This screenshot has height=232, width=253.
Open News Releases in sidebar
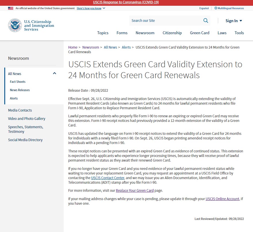pyautogui.click(x=20, y=90)
